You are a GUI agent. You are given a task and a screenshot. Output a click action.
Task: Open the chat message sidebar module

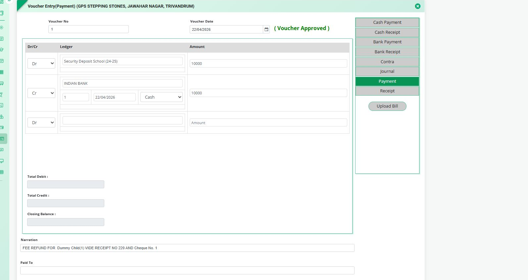pyautogui.click(x=2, y=150)
